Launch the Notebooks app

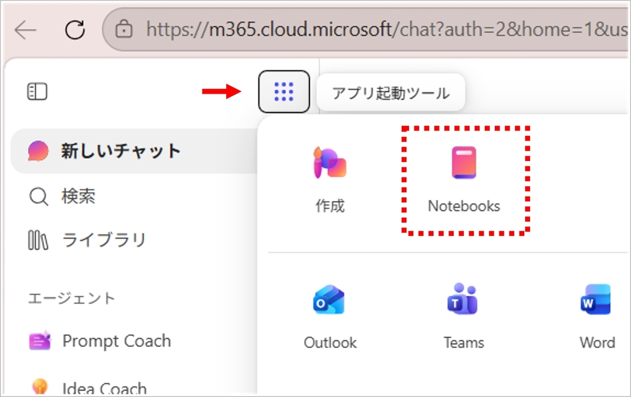(464, 180)
